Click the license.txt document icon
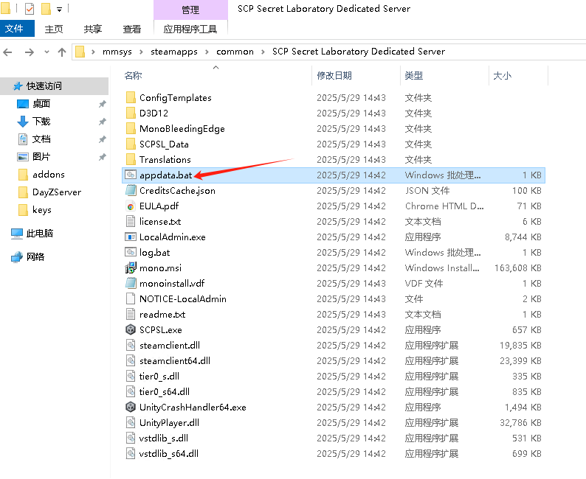This screenshot has width=586, height=479. (x=131, y=222)
